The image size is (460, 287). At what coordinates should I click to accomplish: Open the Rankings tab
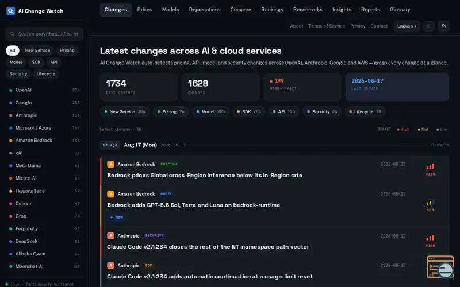(x=272, y=10)
